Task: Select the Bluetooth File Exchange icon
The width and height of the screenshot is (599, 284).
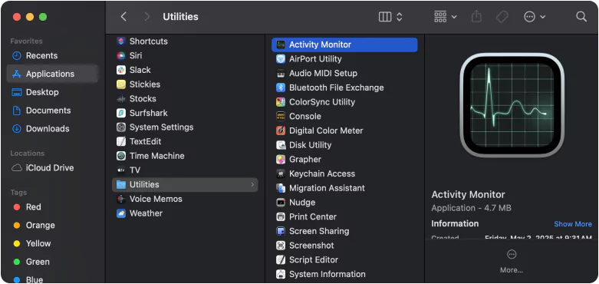Action: [281, 88]
